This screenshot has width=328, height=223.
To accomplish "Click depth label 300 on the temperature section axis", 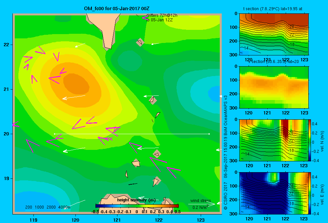I will coord(234,55).
